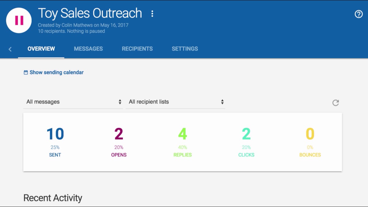The image size is (368, 207).
Task: Open the help question mark icon
Action: pyautogui.click(x=359, y=14)
